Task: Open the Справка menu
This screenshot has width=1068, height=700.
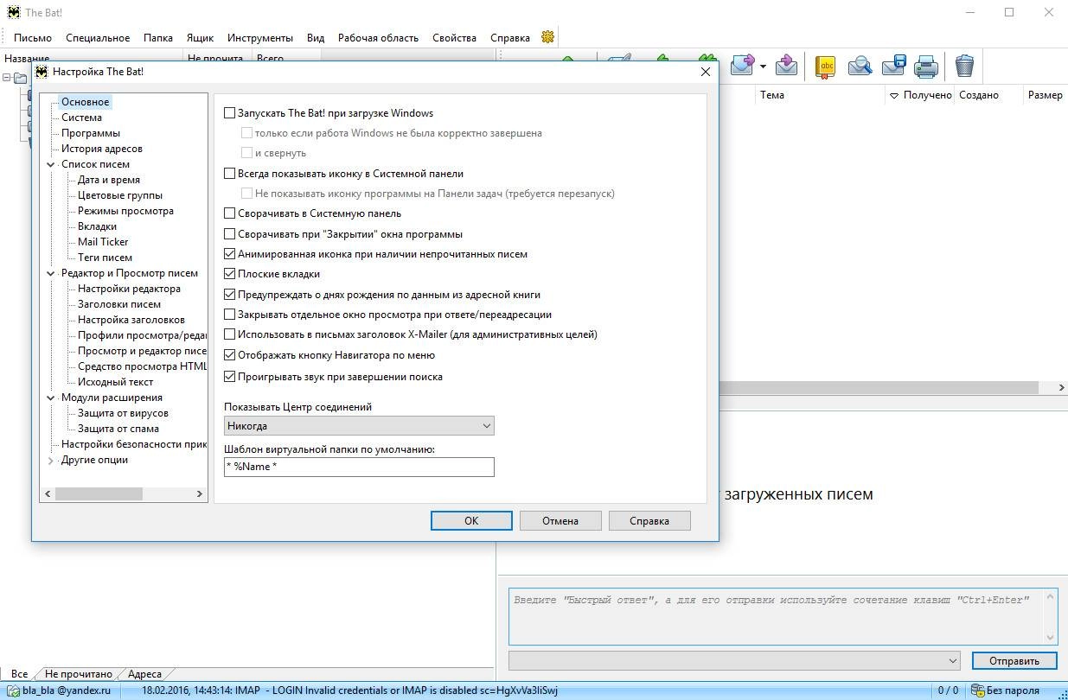Action: tap(510, 38)
